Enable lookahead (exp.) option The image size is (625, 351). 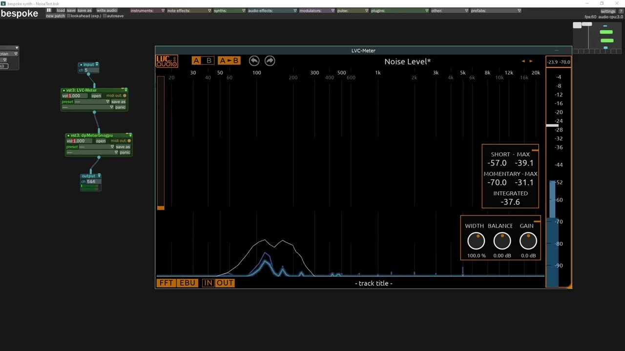tap(68, 16)
